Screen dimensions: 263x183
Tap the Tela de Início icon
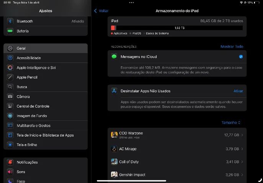[10, 135]
